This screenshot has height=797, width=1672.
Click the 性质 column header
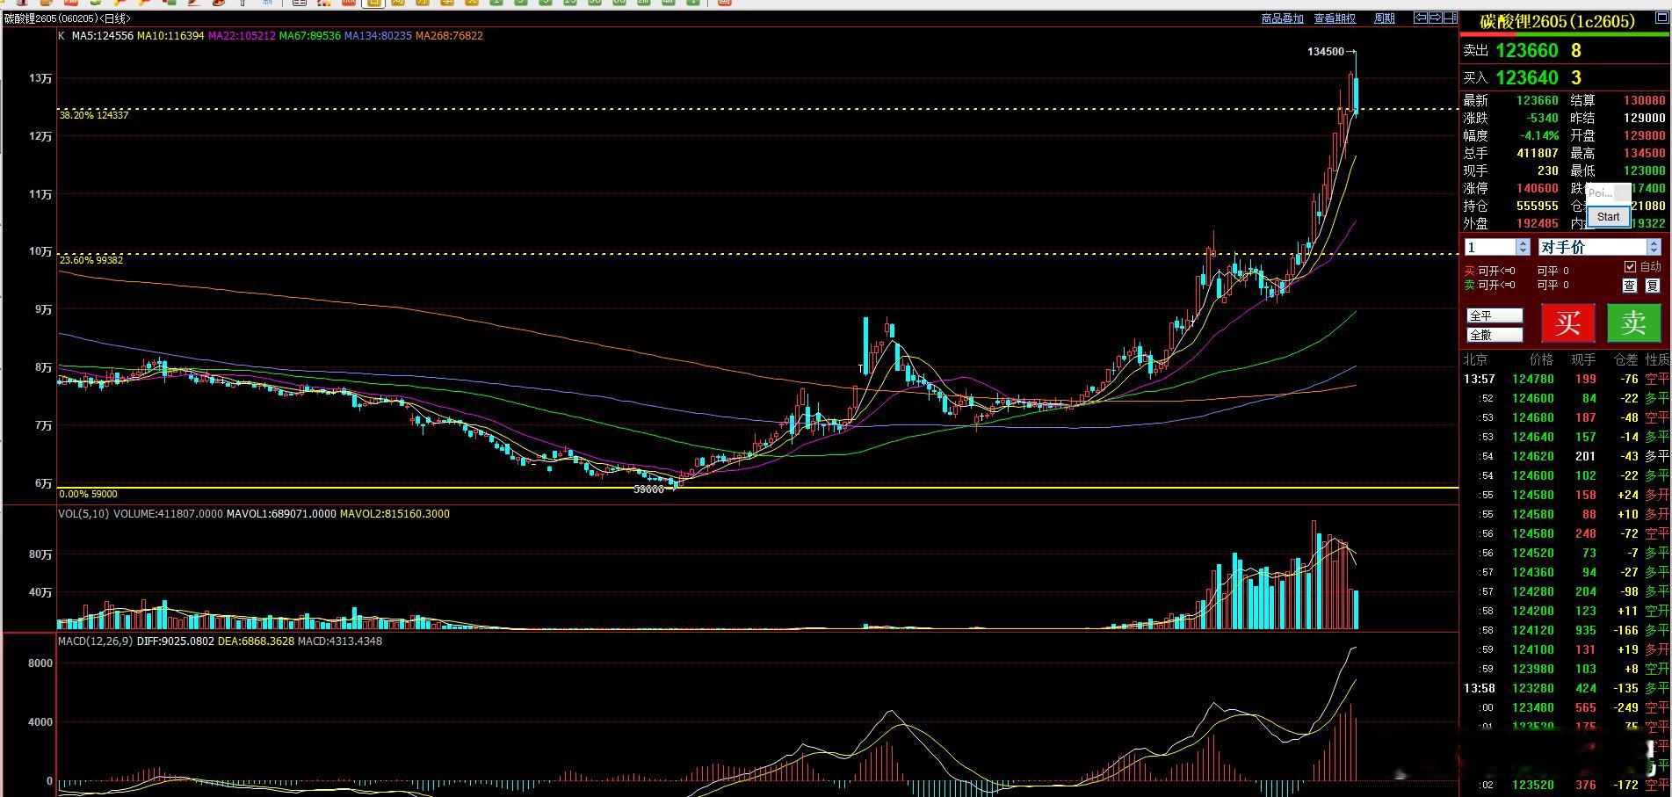(x=1657, y=360)
